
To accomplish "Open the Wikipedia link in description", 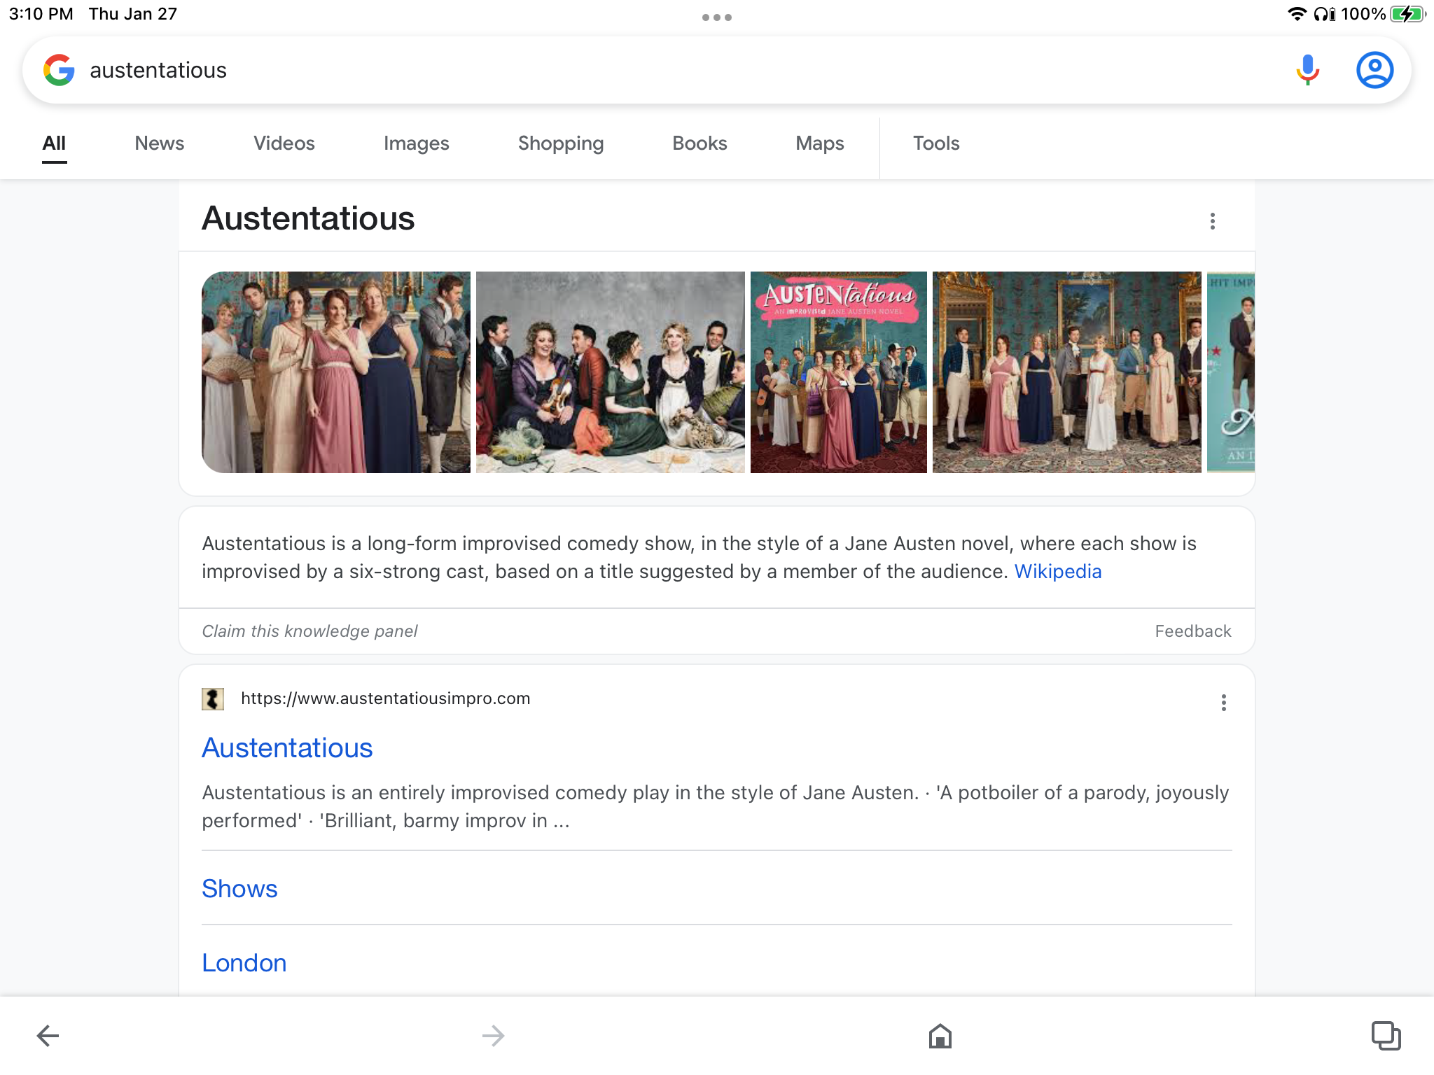I will 1058,572.
